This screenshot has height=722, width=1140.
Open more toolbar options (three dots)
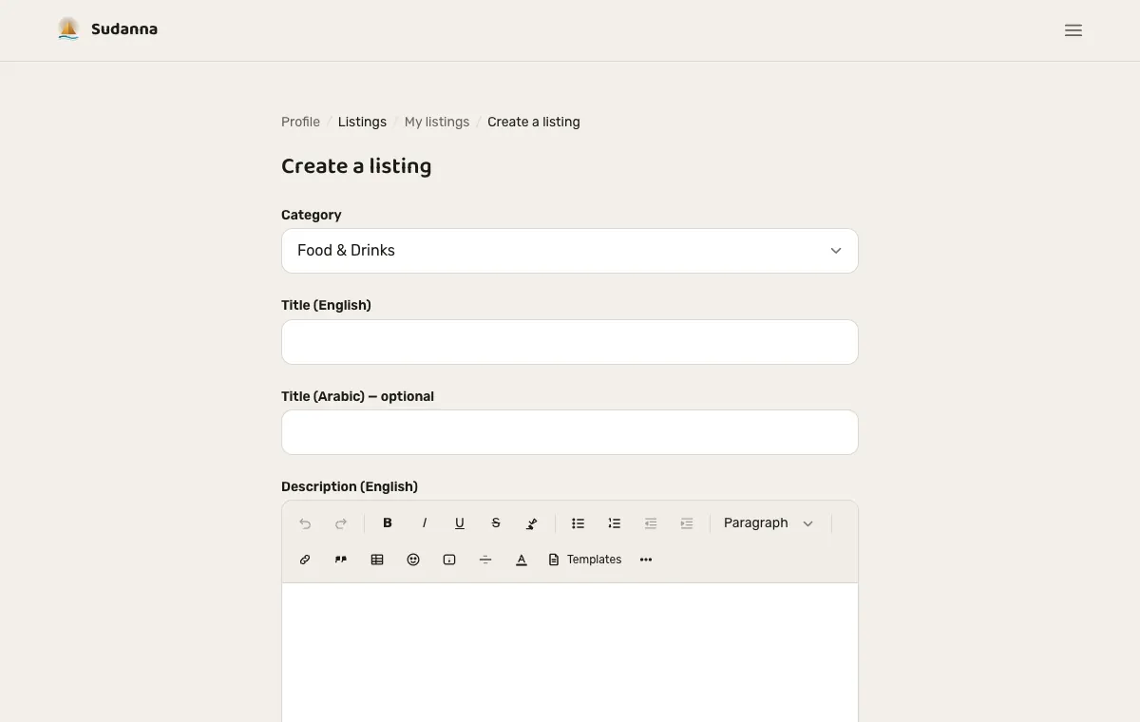point(646,560)
